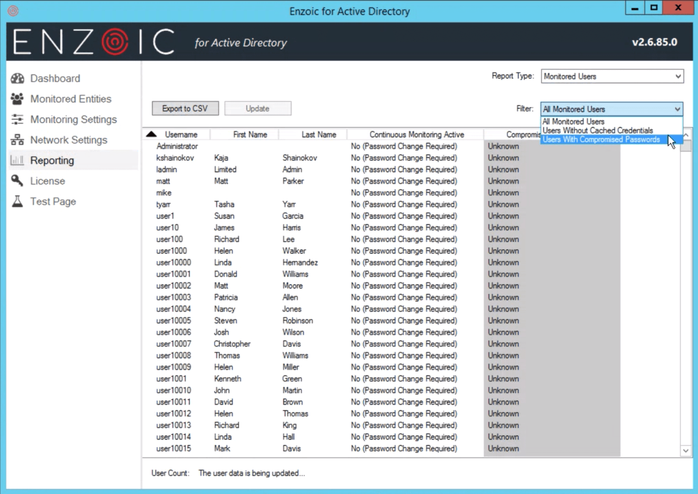698x494 pixels.
Task: Click first name Patricia
Action: 226,297
